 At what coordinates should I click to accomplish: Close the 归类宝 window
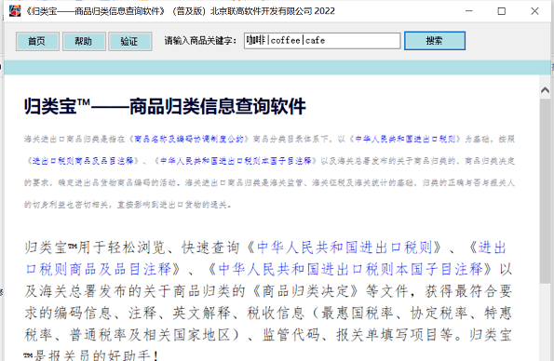pos(534,11)
